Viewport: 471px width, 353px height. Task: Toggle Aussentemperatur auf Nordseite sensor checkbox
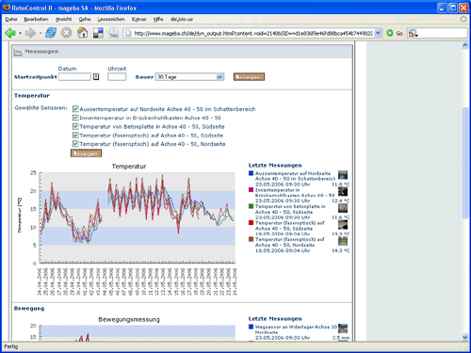tap(75, 109)
